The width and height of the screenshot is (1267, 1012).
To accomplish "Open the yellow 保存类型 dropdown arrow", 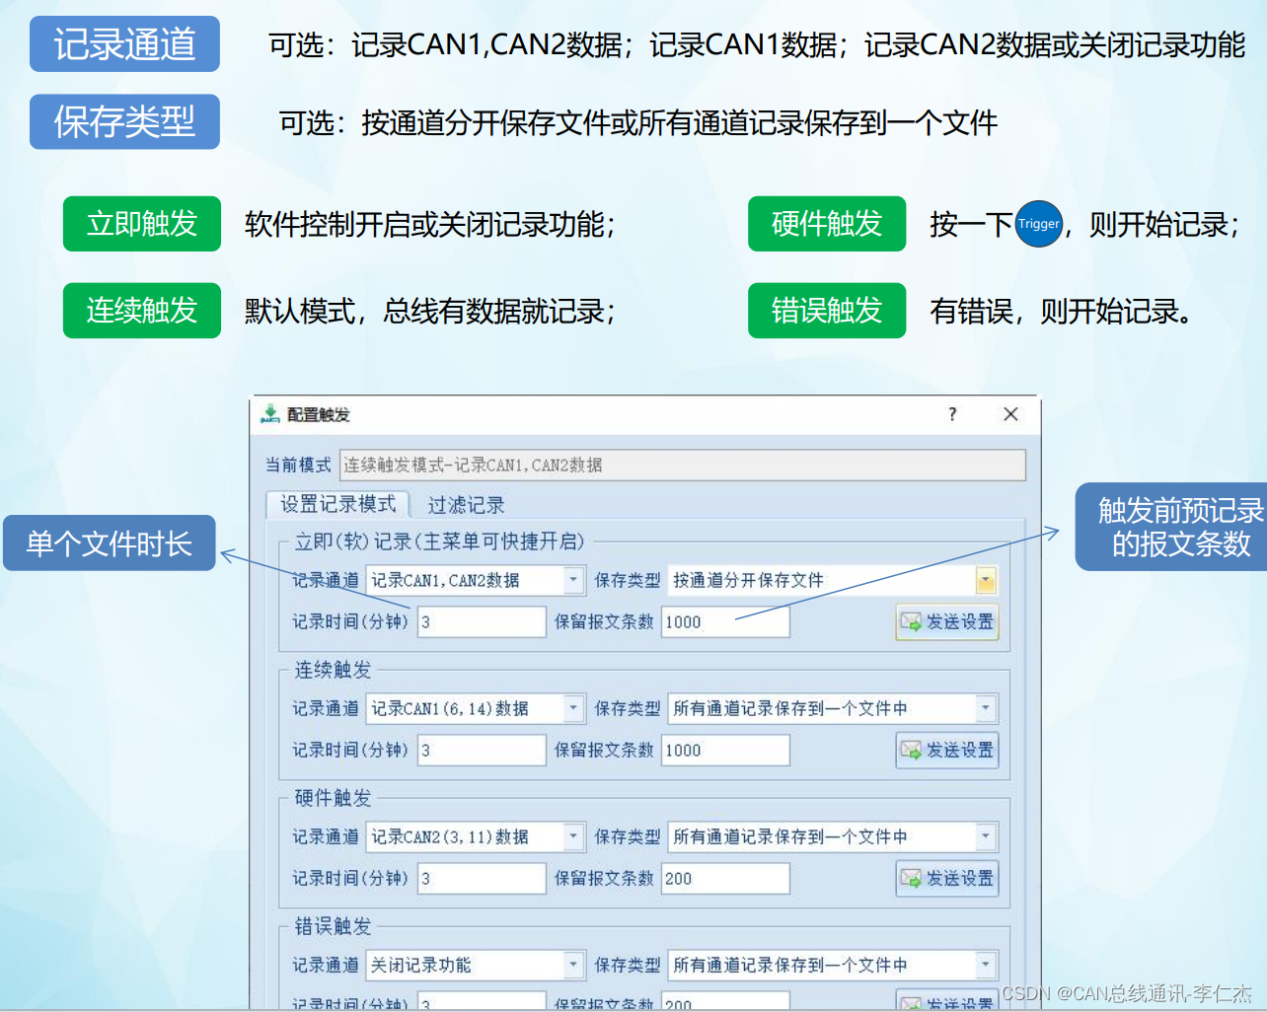I will (984, 580).
